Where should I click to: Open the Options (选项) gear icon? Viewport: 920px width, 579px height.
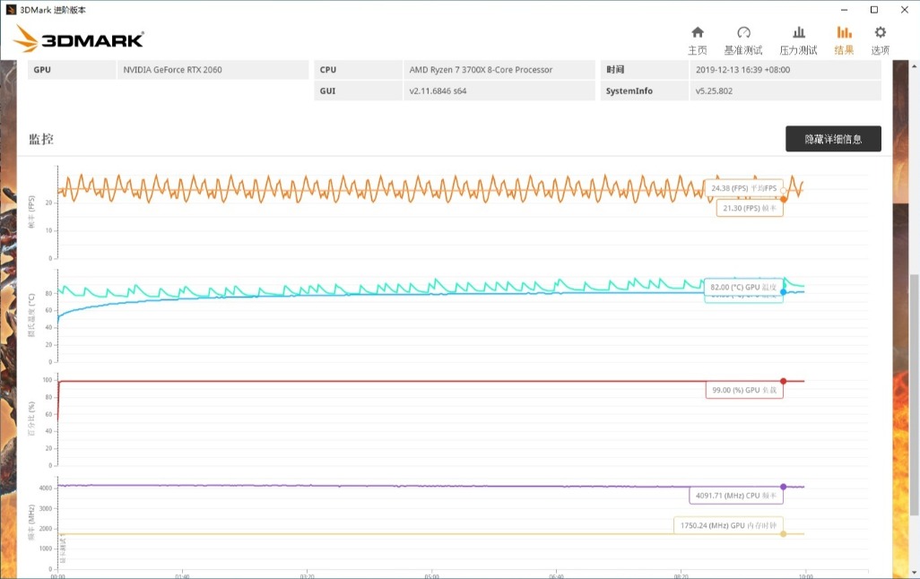pyautogui.click(x=881, y=32)
